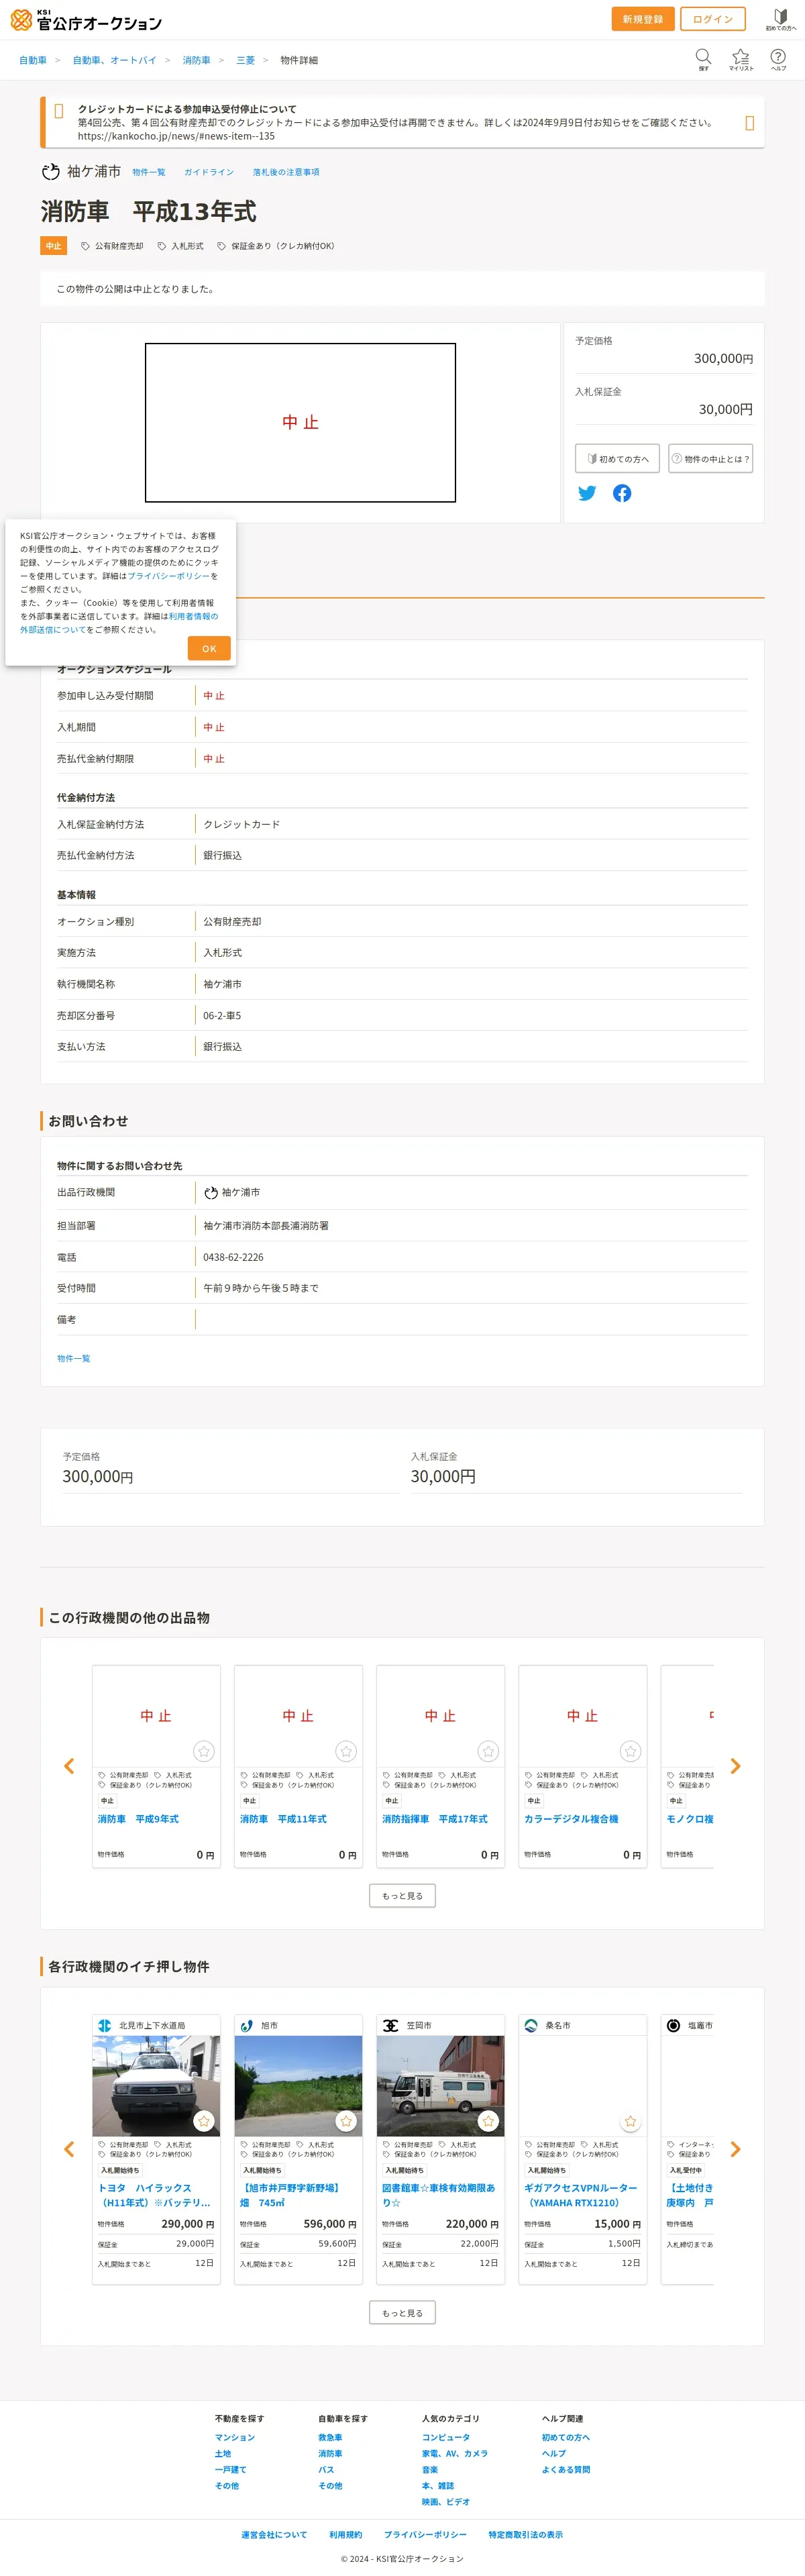Open footer 利用規約 link
This screenshot has width=805, height=2576.
point(345,2534)
